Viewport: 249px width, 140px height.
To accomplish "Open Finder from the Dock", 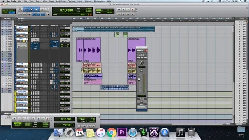I will click(x=58, y=132).
